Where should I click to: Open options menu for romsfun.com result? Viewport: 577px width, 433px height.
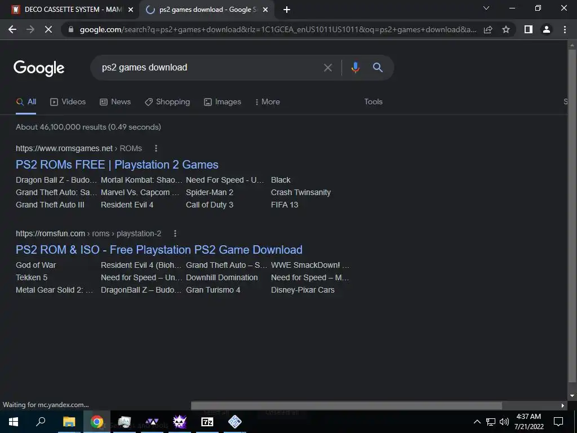tap(175, 233)
